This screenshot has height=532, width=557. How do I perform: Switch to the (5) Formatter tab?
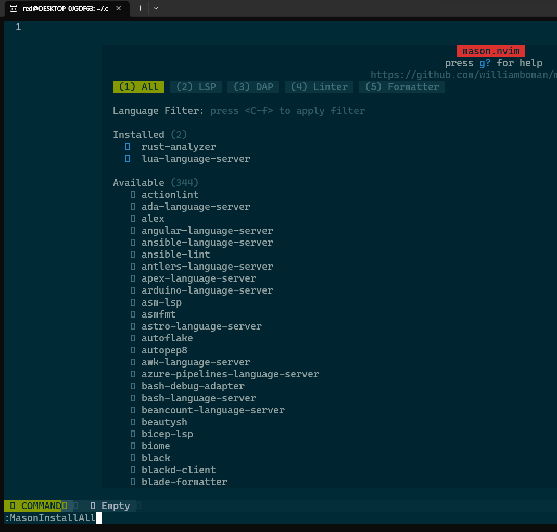coord(402,86)
